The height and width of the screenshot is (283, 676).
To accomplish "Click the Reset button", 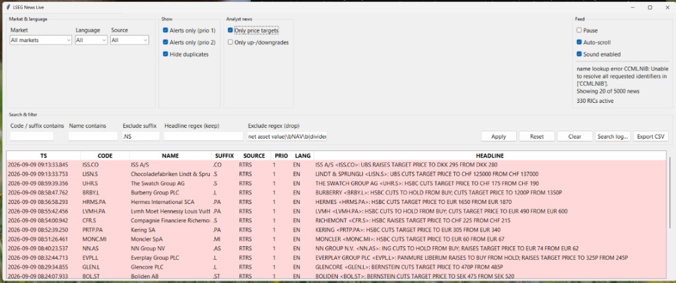I will [537, 137].
